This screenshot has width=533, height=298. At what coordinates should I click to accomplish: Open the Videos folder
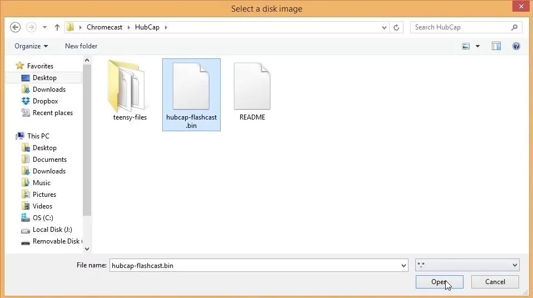[x=42, y=206]
